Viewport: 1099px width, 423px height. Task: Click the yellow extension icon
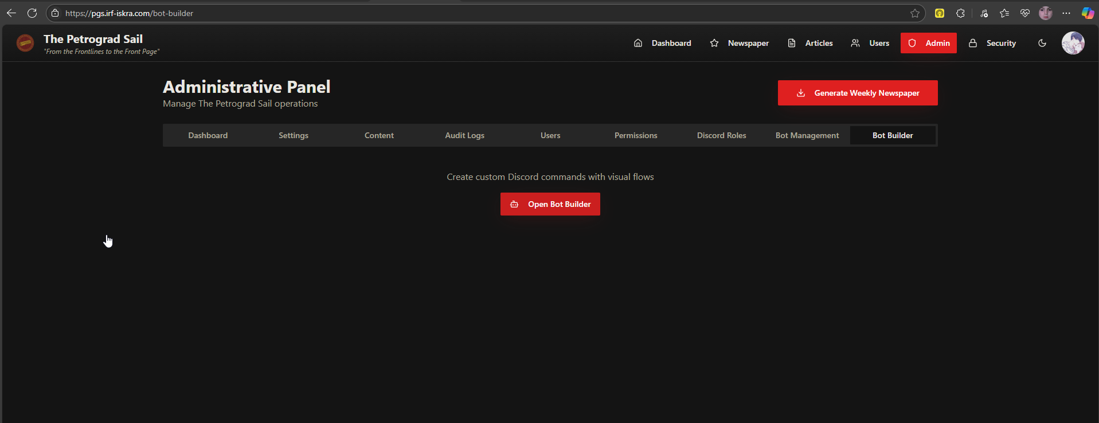[x=940, y=13]
